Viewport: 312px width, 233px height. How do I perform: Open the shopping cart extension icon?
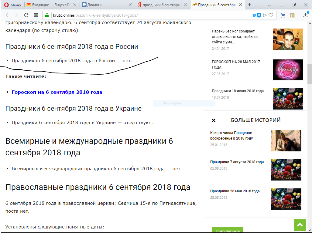click(283, 15)
